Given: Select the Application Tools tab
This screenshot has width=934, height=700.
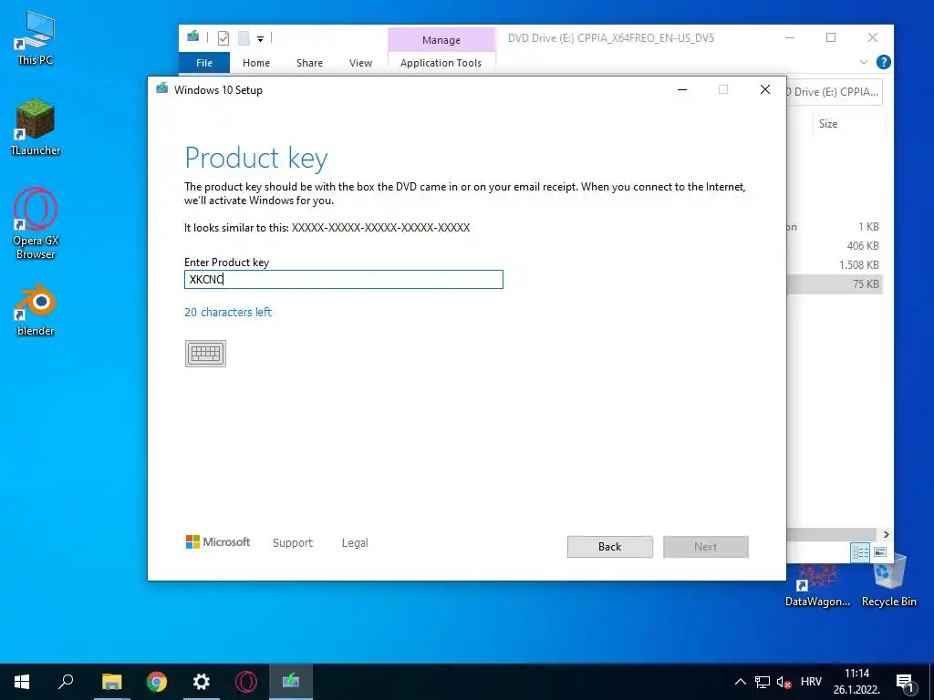Looking at the screenshot, I should (x=441, y=63).
